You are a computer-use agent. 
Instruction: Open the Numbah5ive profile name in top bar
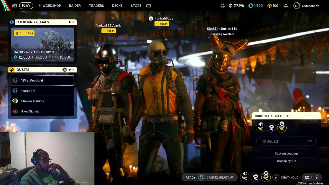point(310,6)
